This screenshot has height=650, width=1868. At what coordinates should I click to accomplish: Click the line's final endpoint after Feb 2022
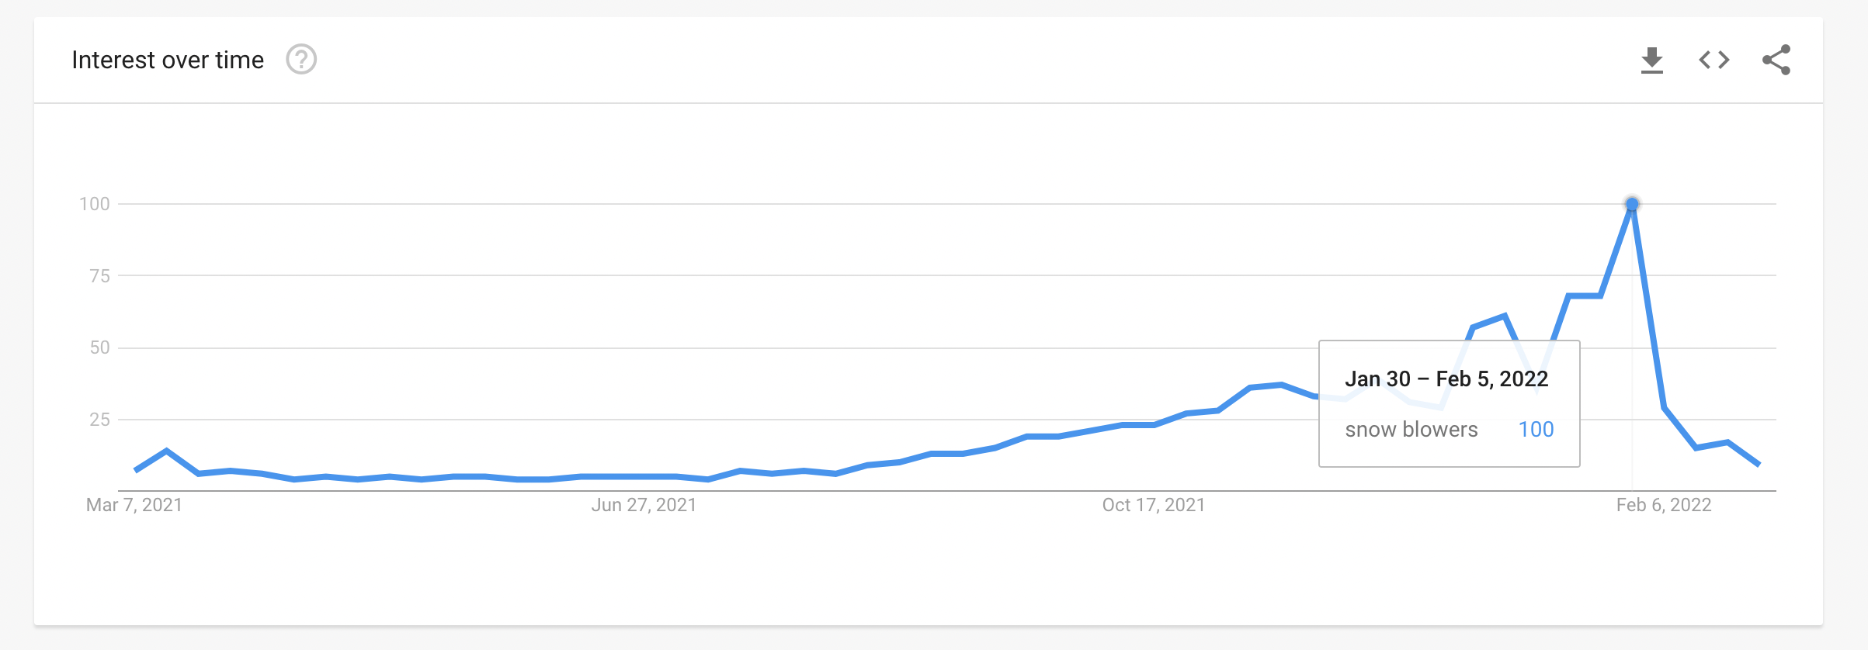(x=1759, y=465)
